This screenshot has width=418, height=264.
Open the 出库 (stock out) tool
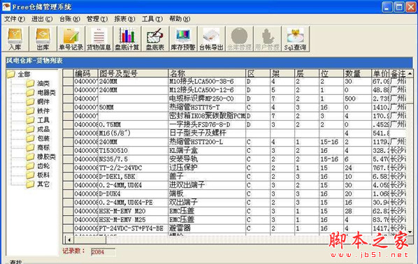click(x=43, y=39)
